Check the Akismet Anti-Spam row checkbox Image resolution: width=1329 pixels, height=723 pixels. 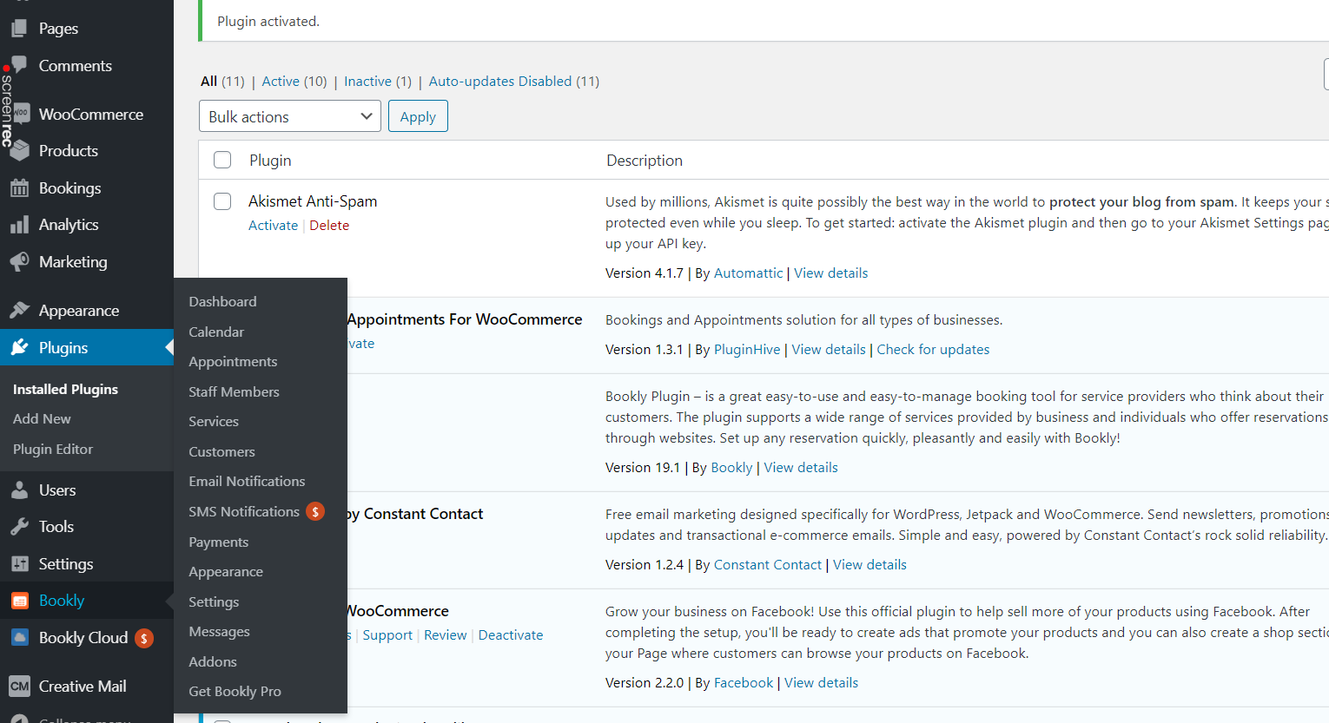click(221, 200)
